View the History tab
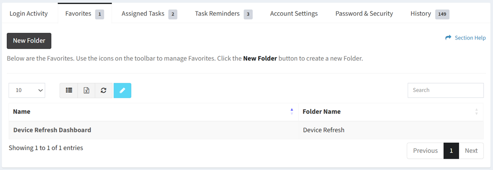493x170 pixels. coord(429,14)
